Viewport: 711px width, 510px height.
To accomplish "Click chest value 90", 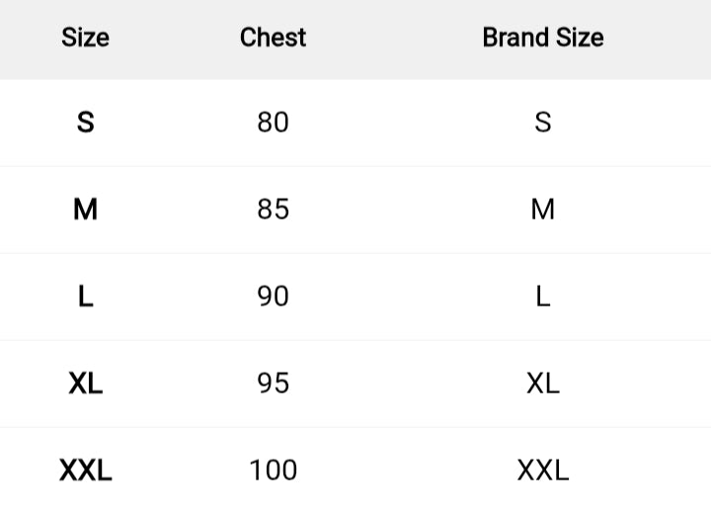I will (x=273, y=297).
